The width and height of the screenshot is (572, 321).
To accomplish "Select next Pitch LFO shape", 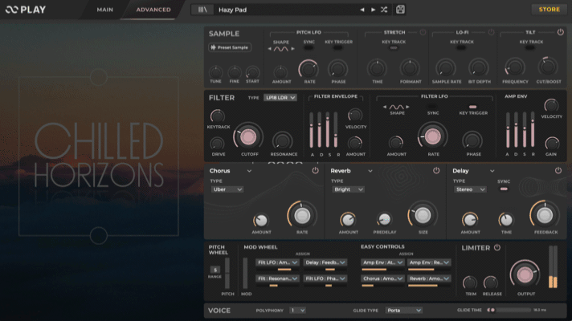I will (292, 49).
